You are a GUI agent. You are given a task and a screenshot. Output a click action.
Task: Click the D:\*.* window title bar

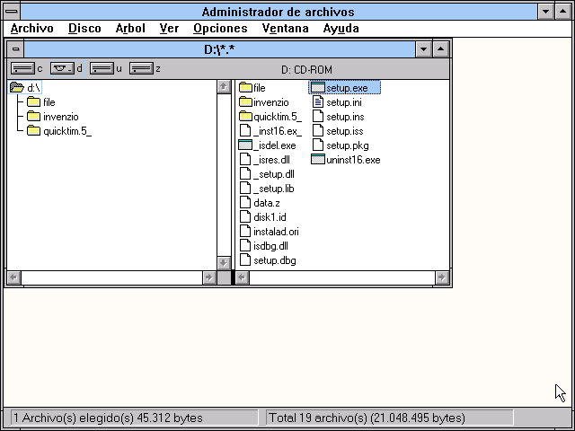pos(219,49)
